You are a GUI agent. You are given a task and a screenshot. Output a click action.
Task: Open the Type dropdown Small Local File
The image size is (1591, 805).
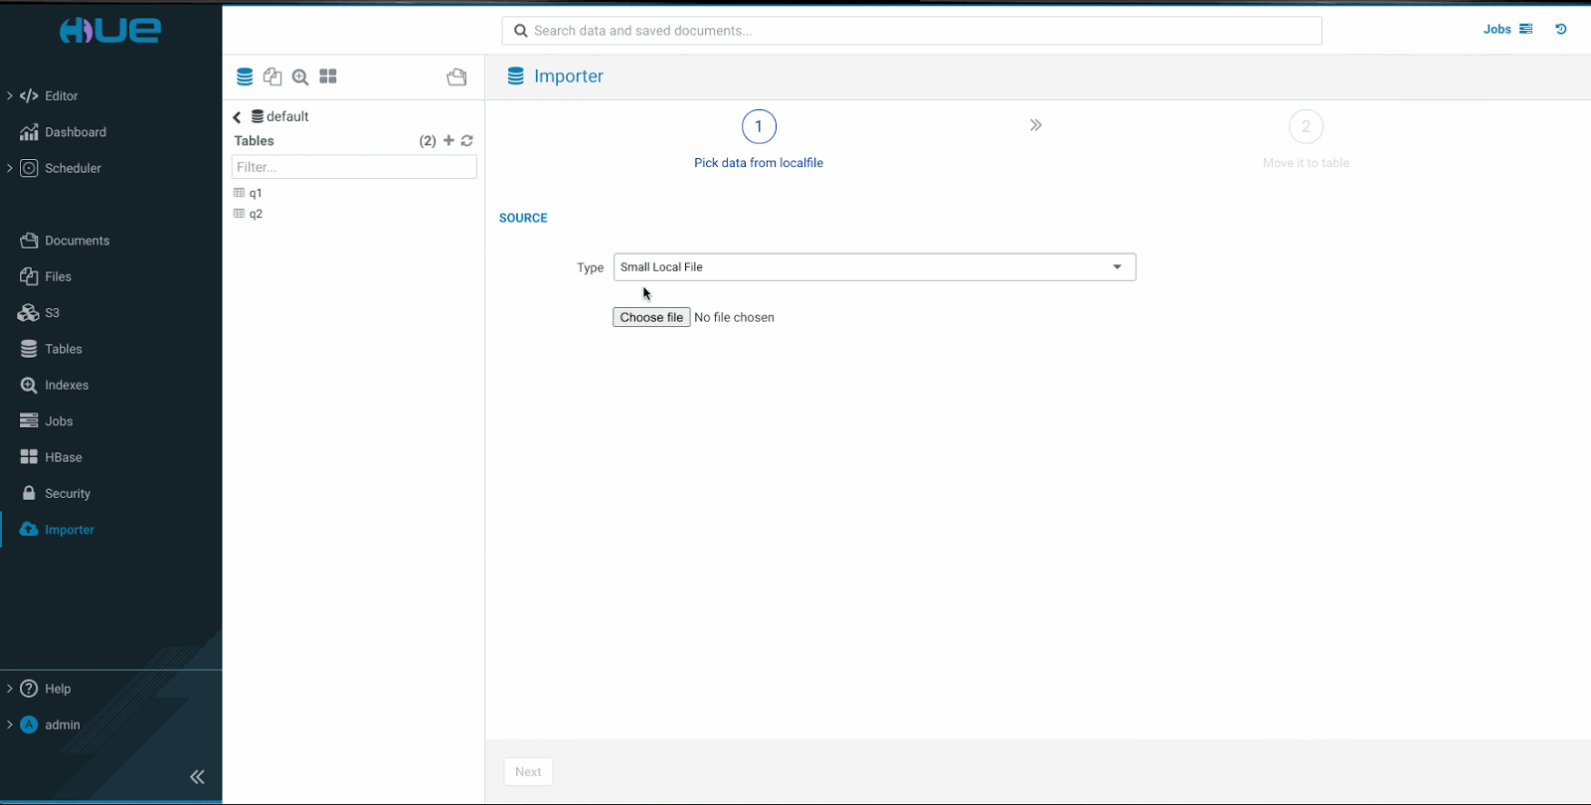(874, 267)
